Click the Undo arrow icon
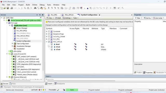Screen dimensions: 166x93 pyautogui.click(x=16, y=8)
